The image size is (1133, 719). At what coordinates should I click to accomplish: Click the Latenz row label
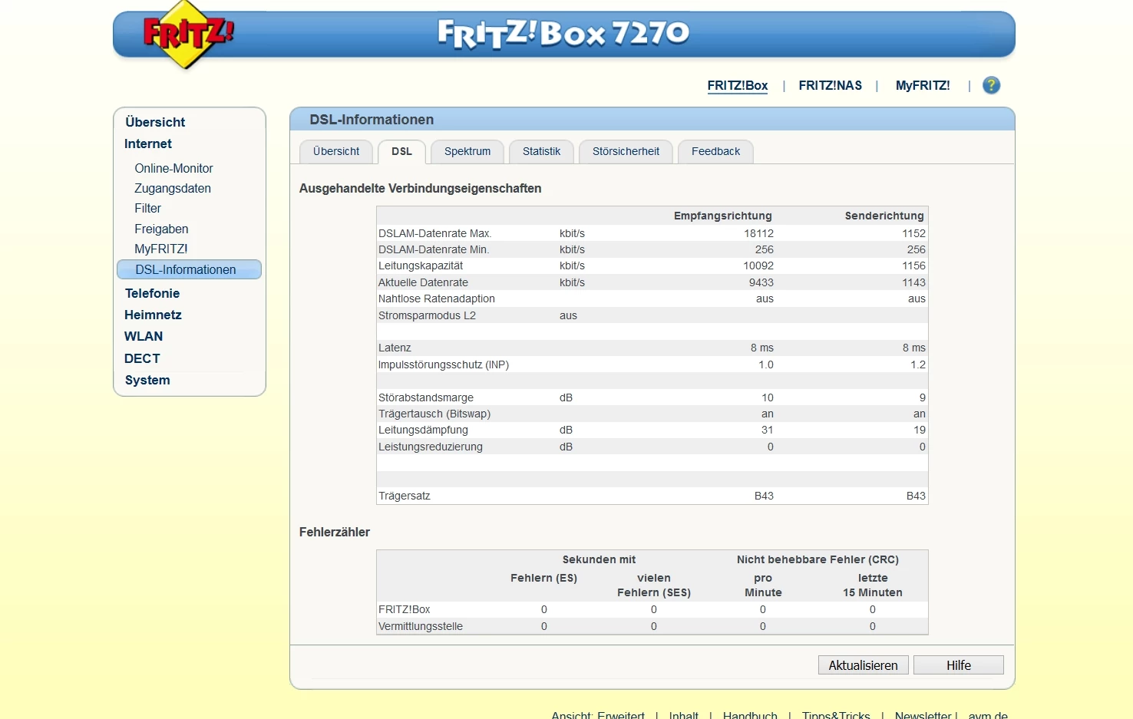click(x=395, y=348)
